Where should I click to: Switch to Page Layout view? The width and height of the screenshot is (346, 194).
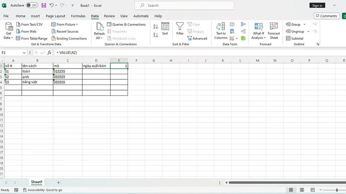301,190
